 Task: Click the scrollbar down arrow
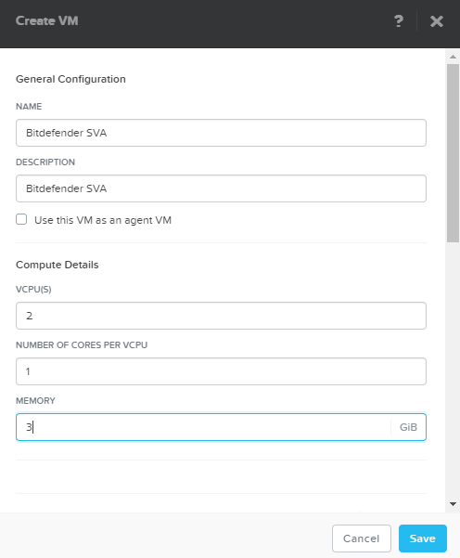[453, 504]
